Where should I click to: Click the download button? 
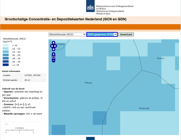click(126, 34)
